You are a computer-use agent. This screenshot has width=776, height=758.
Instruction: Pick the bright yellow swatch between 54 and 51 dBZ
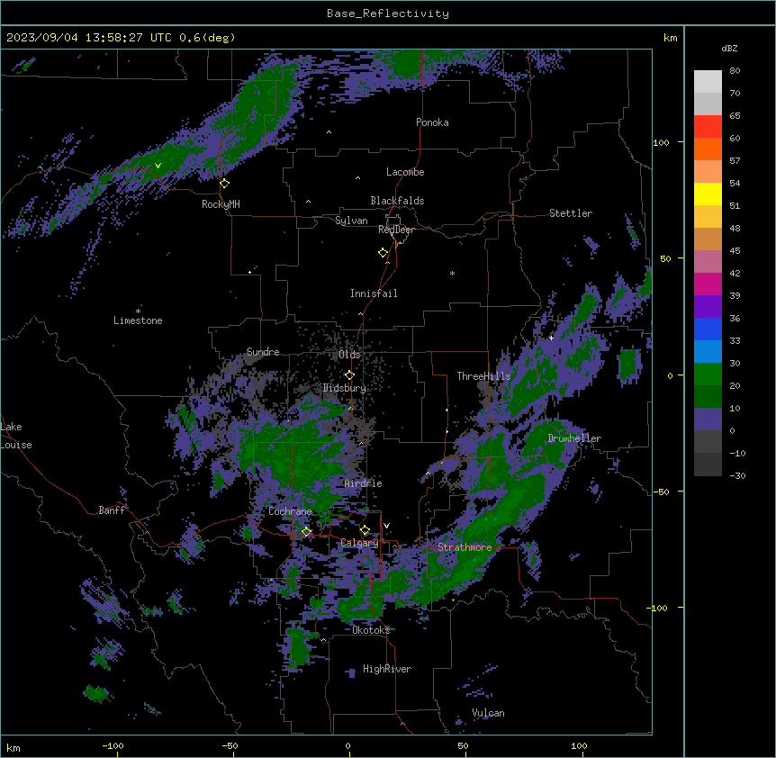point(708,194)
